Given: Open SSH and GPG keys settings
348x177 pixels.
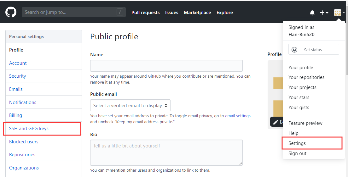Looking at the screenshot, I should click(x=29, y=129).
